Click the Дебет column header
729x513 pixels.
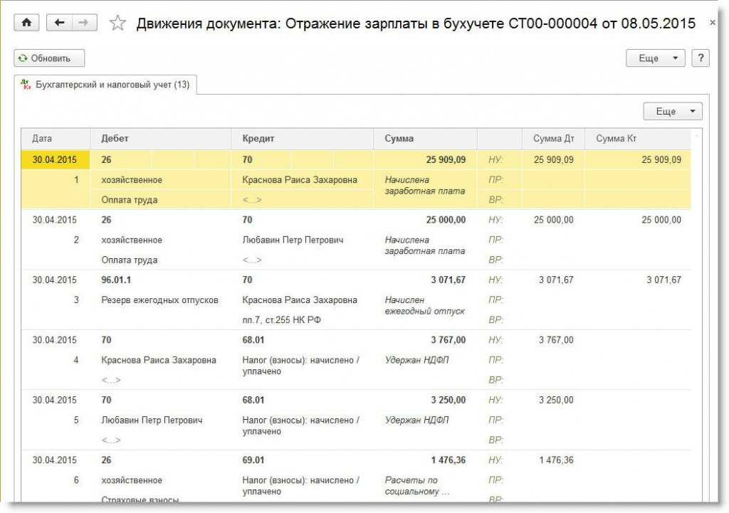(x=115, y=139)
